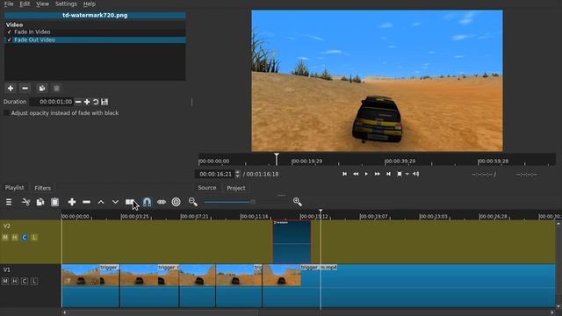
Task: Toggle timeline Snapping magnet icon
Action: [147, 202]
